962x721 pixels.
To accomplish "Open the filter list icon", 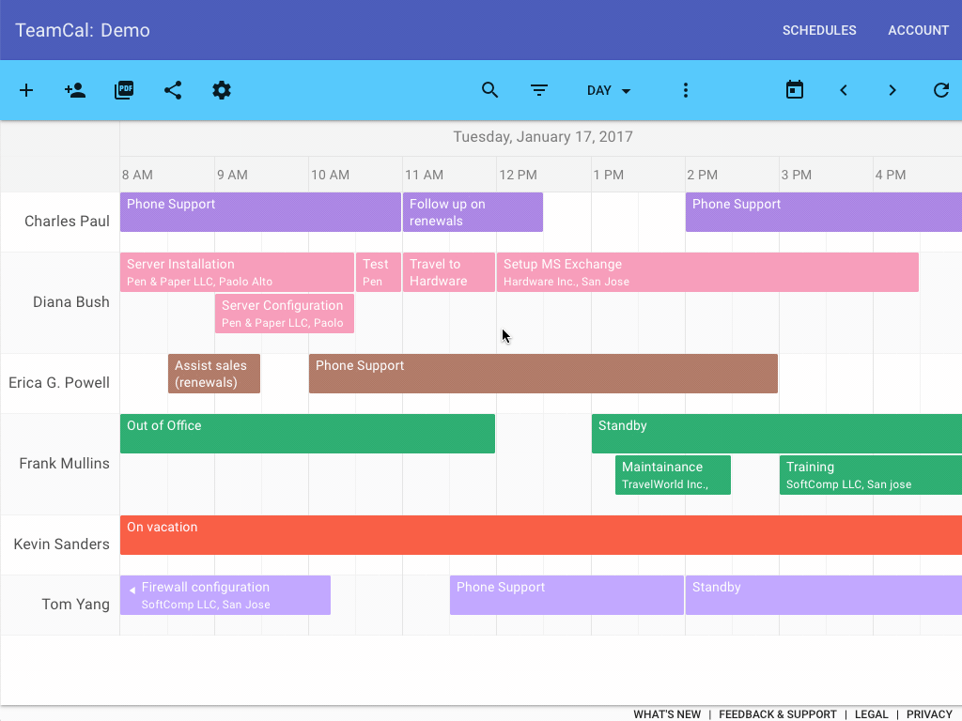I will coord(538,90).
